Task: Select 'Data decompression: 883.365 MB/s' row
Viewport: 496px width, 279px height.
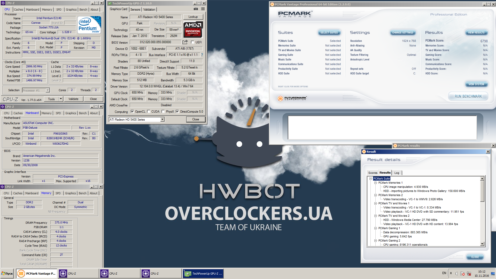Action: tap(405, 232)
